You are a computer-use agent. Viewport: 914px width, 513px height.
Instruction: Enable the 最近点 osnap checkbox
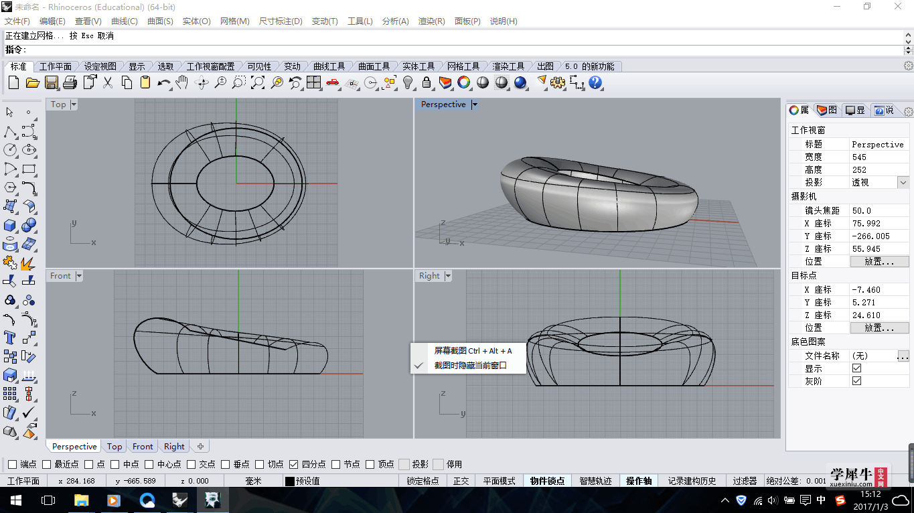pyautogui.click(x=46, y=464)
